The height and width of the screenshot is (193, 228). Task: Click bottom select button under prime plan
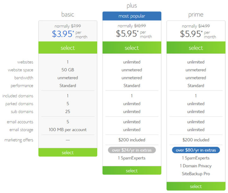[196, 186]
